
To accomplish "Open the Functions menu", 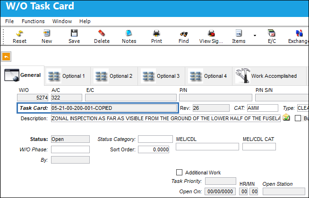I will (33, 21).
